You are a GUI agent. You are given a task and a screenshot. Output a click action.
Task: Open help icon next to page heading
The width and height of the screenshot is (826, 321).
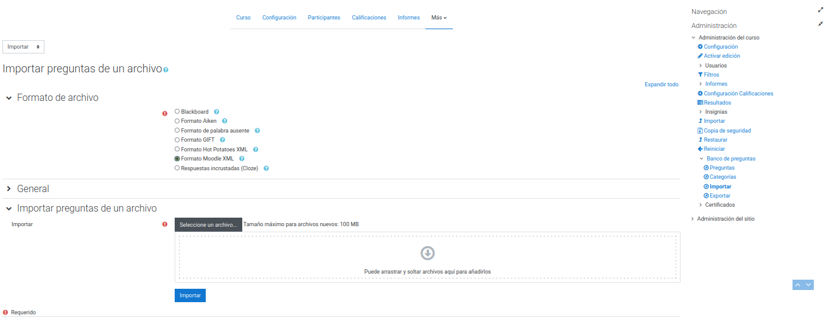166,70
